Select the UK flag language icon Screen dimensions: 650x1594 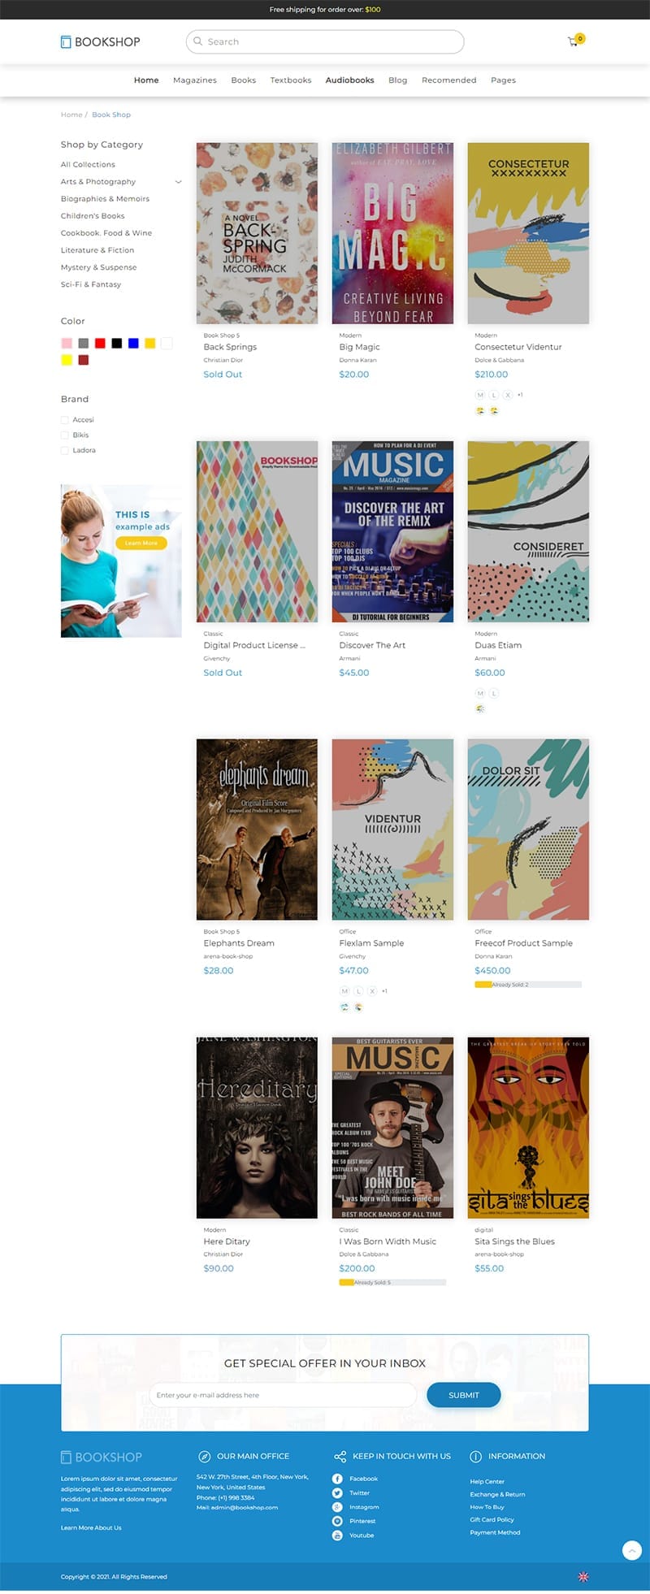pos(583,1577)
